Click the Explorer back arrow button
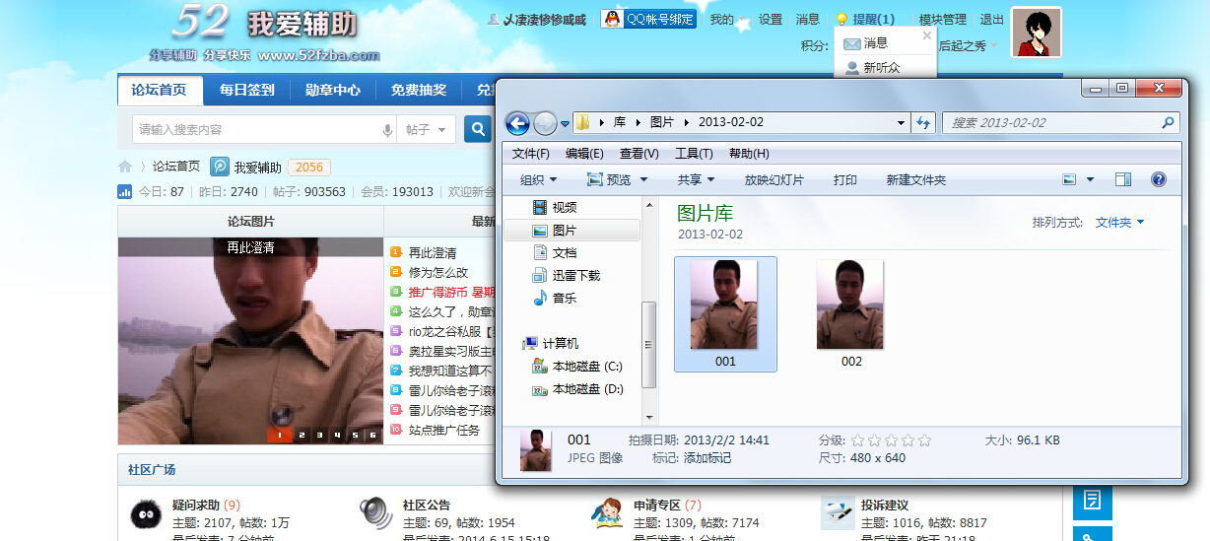Image resolution: width=1210 pixels, height=541 pixels. click(x=517, y=123)
